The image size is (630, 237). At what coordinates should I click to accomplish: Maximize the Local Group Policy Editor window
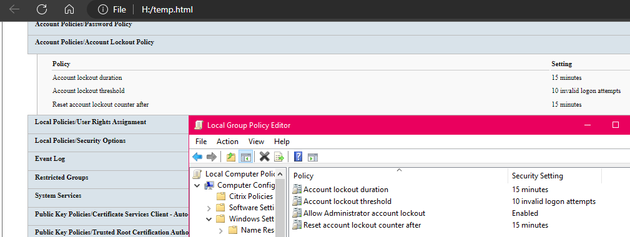pyautogui.click(x=616, y=125)
